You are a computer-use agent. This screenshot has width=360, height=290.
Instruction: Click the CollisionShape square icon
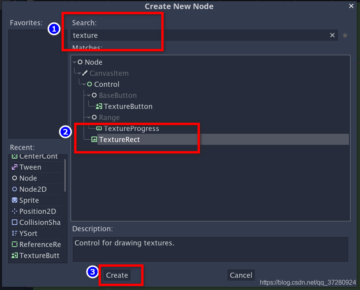click(x=15, y=222)
